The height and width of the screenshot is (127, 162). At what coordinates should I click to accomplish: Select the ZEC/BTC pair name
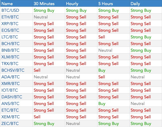(x=10, y=123)
